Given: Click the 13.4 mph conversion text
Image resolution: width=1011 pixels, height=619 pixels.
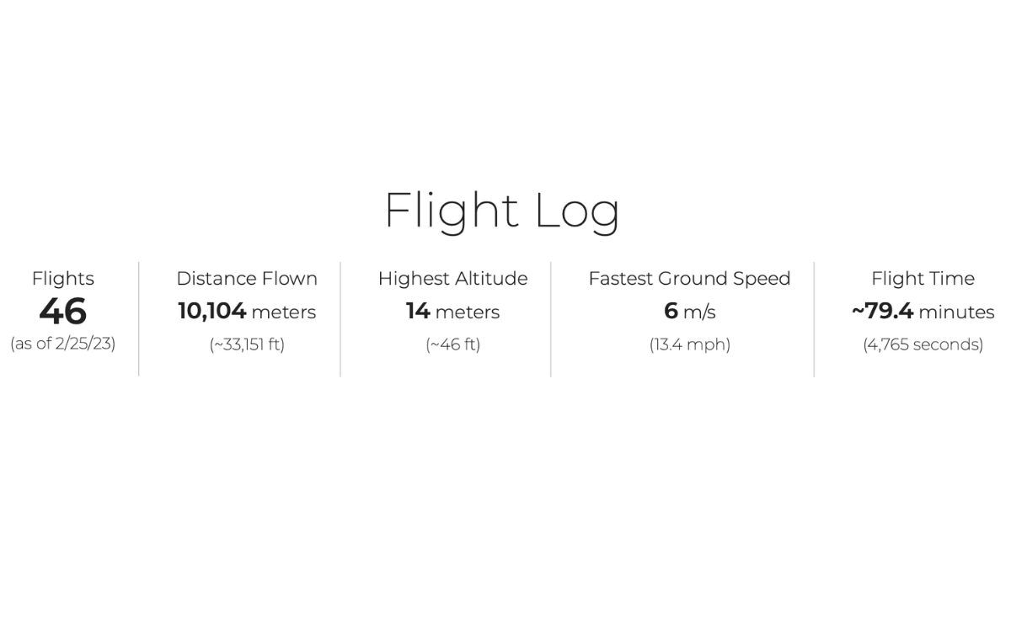Looking at the screenshot, I should coord(689,344).
